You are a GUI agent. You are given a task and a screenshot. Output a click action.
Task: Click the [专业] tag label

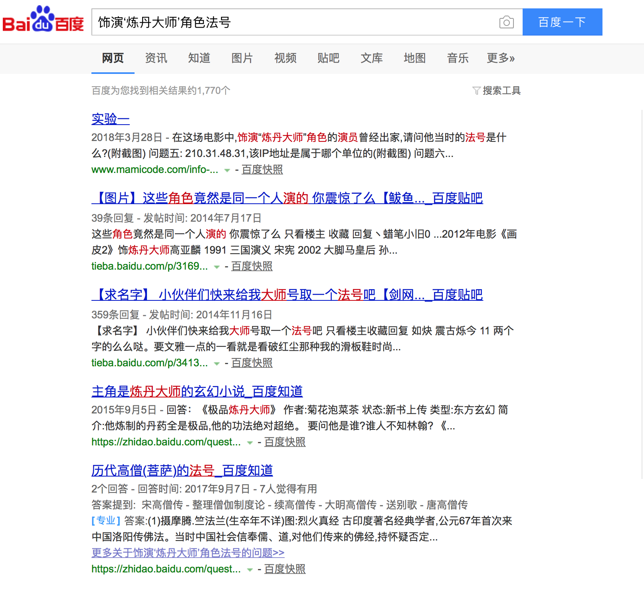coord(106,520)
